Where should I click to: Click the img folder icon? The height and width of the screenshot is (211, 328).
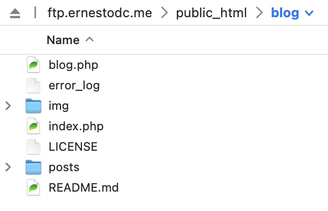click(x=33, y=105)
